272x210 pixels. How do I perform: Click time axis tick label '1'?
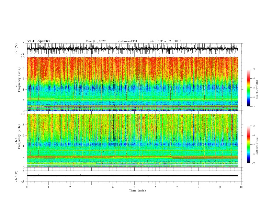[x=48, y=187]
